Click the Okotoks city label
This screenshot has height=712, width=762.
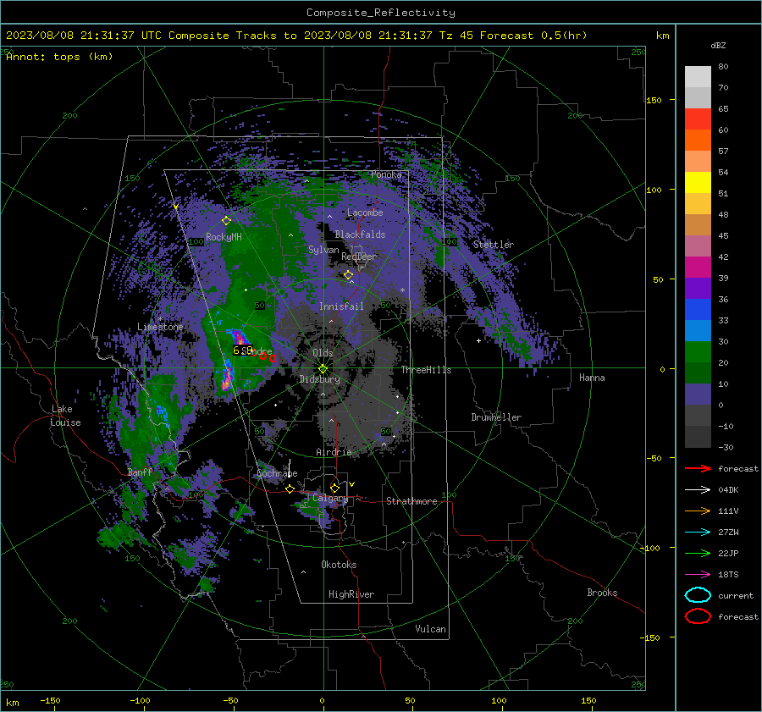[339, 565]
